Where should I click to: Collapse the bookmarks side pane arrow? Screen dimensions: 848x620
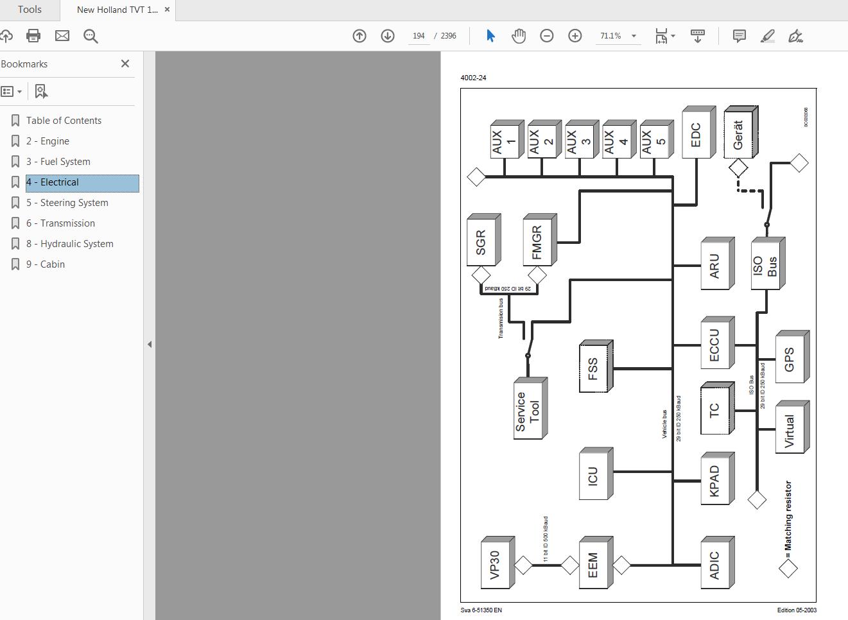[x=150, y=345]
